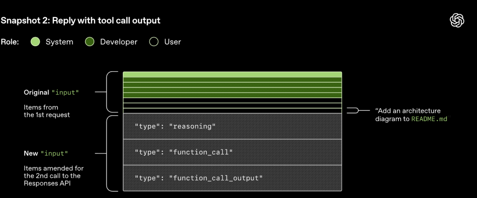
Task: Click the "Snapshot 2: Reply with tool call output" title
Action: [80, 20]
